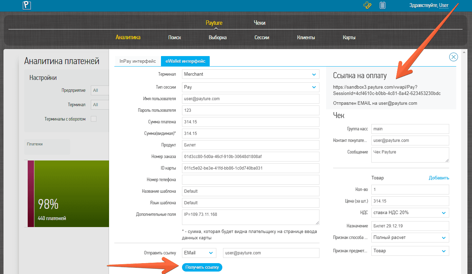
Task: Select the eWallet интерфейс tab
Action: pyautogui.click(x=186, y=61)
